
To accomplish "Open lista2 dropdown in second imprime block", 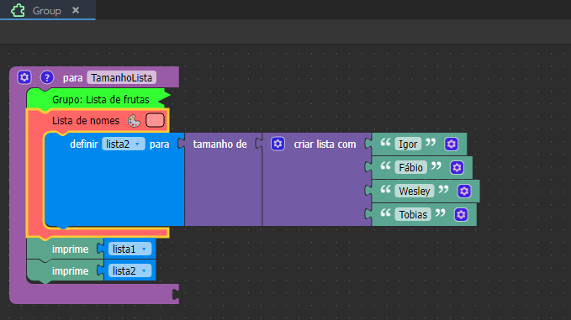I will [x=130, y=271].
